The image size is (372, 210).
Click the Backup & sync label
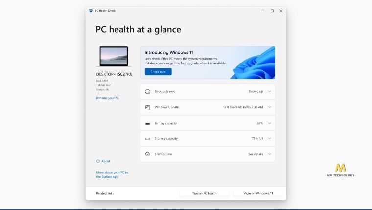(x=165, y=91)
